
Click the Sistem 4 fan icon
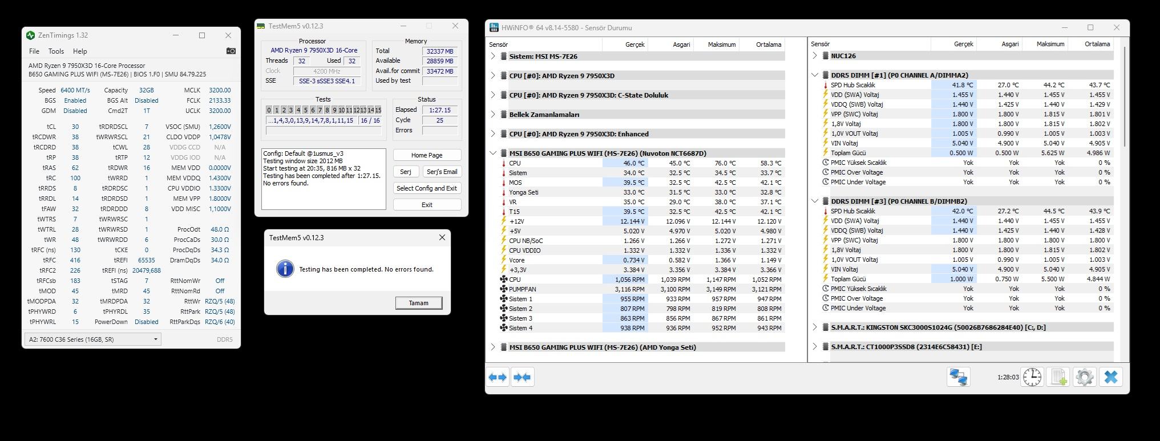click(503, 328)
